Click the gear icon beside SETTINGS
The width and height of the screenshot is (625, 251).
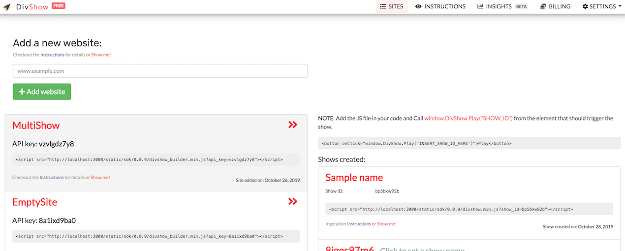(x=585, y=6)
